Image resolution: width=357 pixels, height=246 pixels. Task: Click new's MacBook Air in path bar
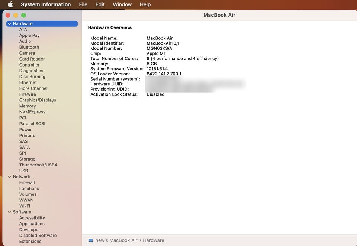116,240
